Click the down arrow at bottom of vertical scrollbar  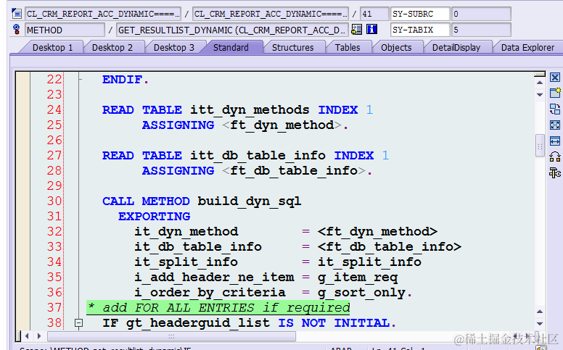point(540,323)
